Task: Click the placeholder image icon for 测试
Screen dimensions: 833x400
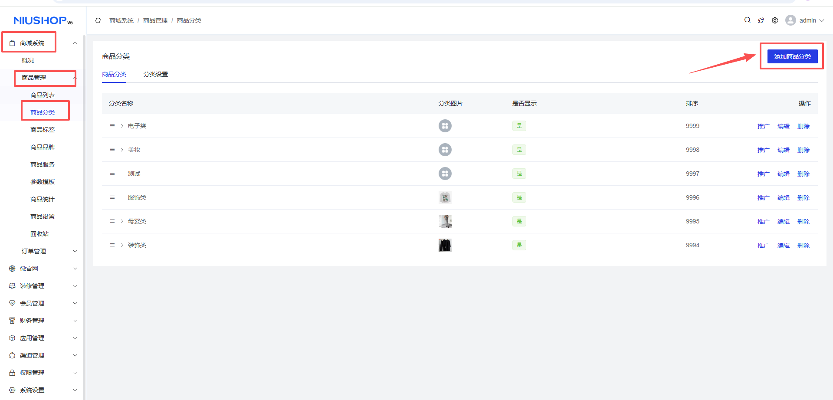Action: coord(445,174)
